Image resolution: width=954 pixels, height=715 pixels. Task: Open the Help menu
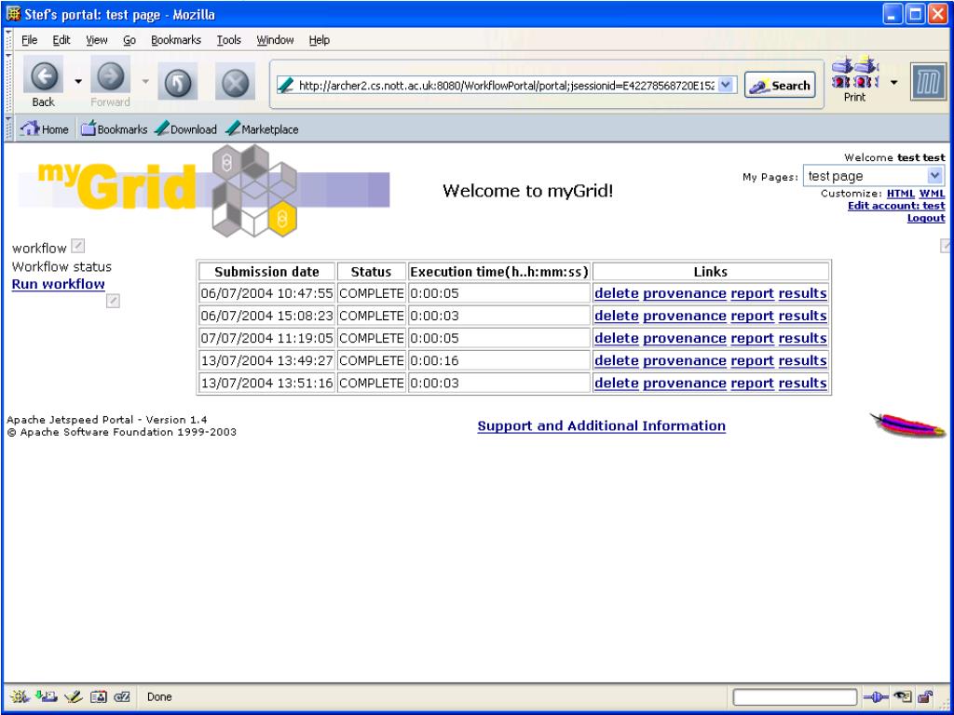click(319, 40)
